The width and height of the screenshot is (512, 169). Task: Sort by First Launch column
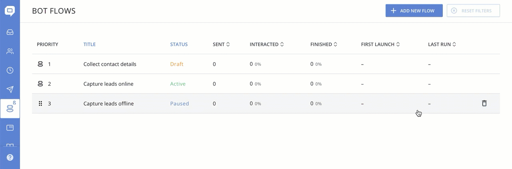(x=380, y=44)
